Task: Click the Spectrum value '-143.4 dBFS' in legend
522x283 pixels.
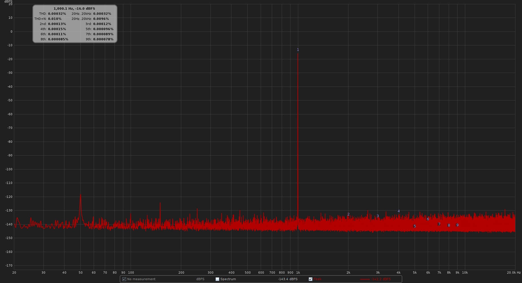Action: [288, 279]
